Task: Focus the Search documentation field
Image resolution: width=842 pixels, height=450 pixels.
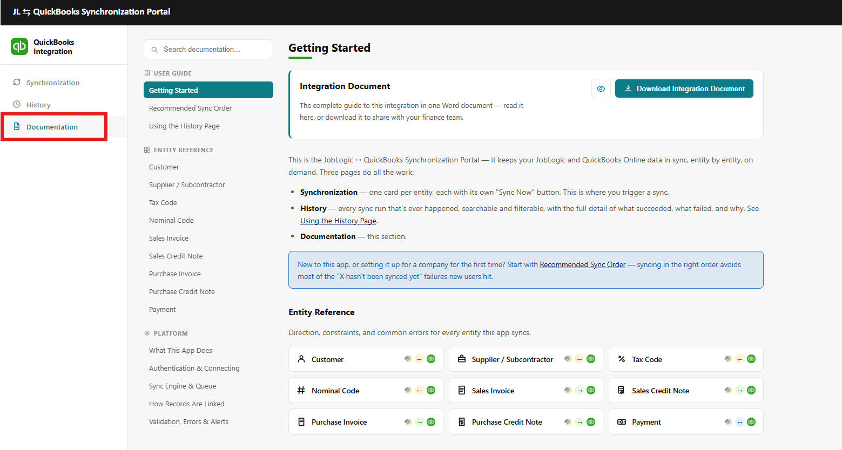Action: point(208,49)
